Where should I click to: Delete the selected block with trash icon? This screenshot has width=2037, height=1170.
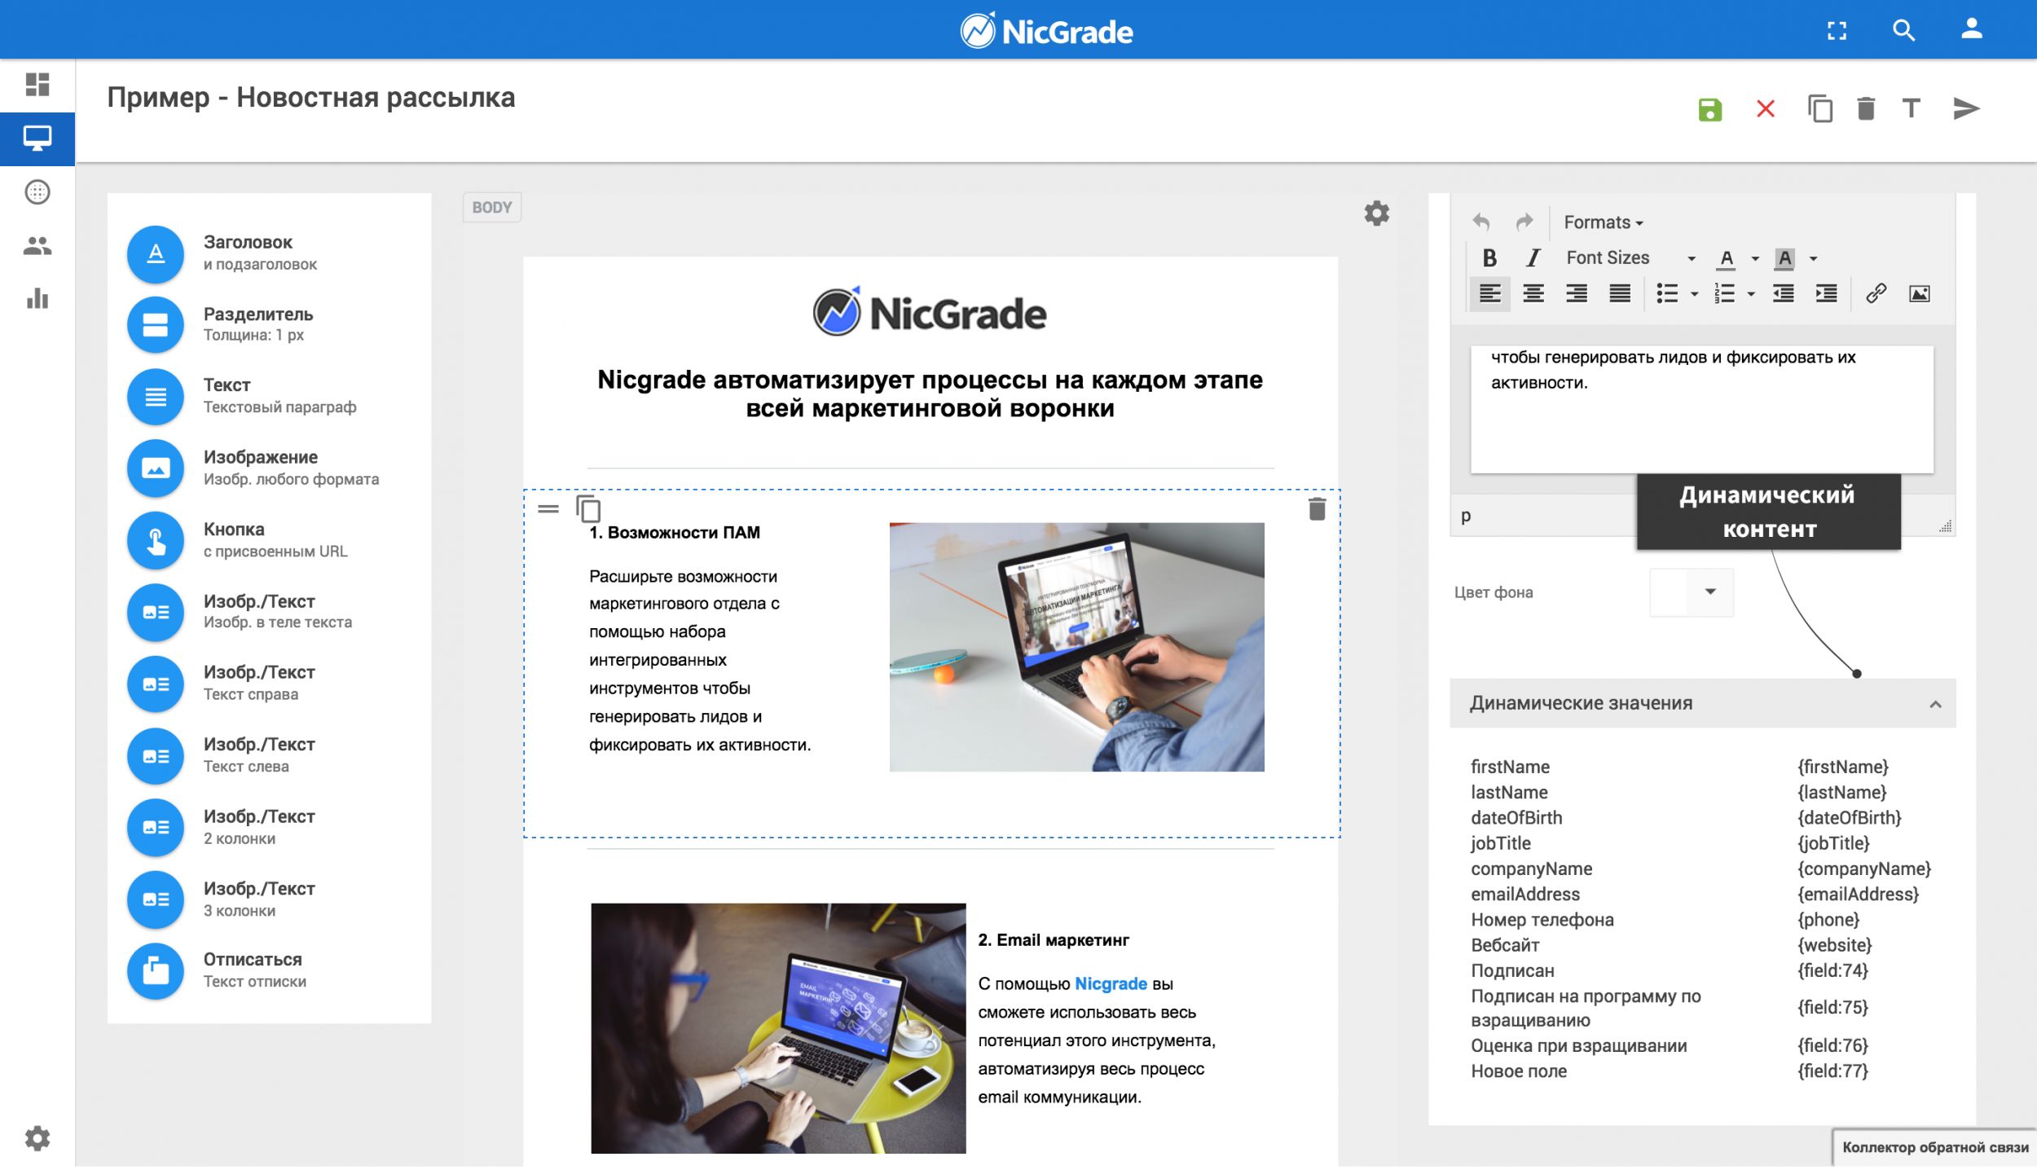coord(1317,509)
